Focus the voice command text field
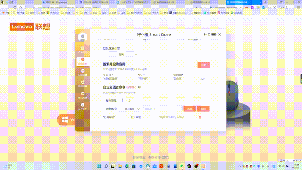This screenshot has height=170, width=302. click(x=164, y=100)
